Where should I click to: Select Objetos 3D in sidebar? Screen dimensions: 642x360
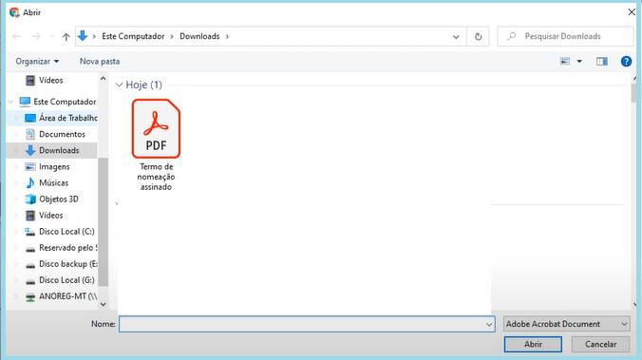coord(58,199)
